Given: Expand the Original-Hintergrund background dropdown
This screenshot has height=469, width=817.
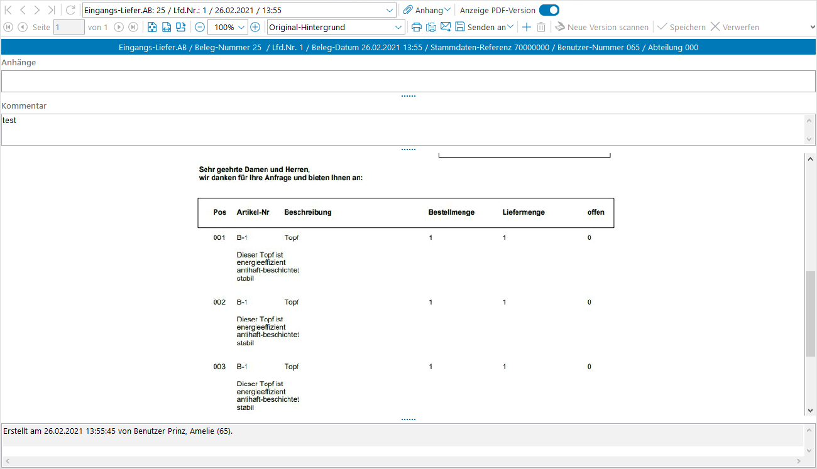Looking at the screenshot, I should [398, 28].
